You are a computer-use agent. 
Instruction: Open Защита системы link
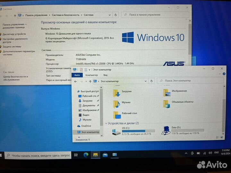point(12,47)
